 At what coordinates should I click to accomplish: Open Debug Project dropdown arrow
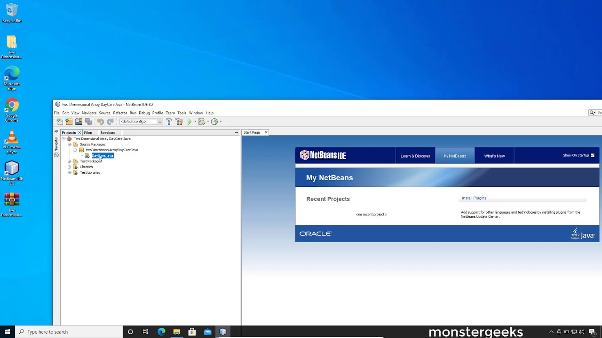click(208, 122)
